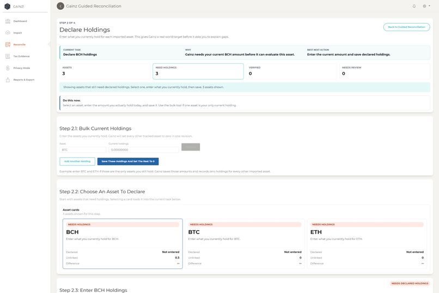Select the ETH asset card
Image resolution: width=439 pixels, height=293 pixels.
click(x=367, y=244)
